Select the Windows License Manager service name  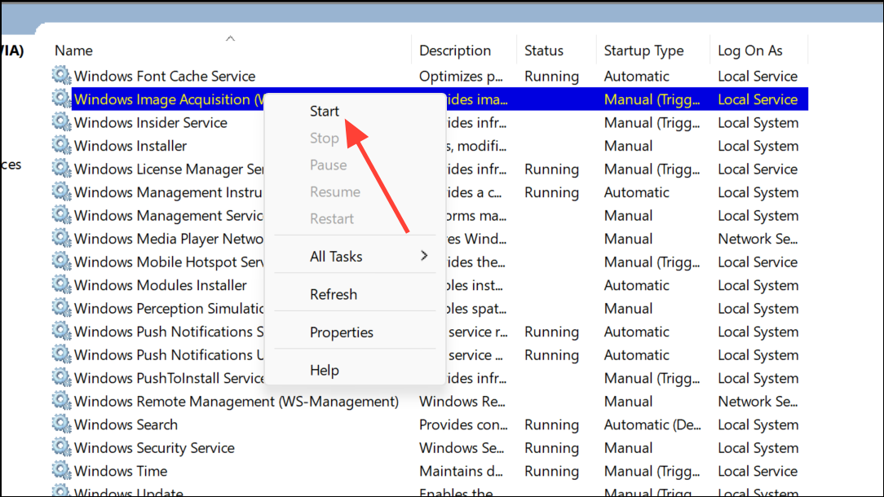[169, 169]
